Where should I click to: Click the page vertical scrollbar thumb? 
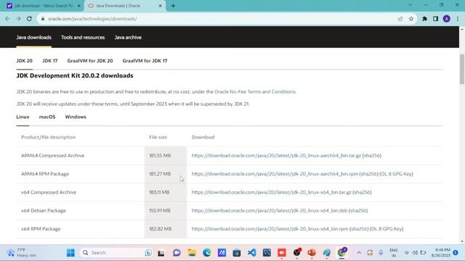pos(462,69)
